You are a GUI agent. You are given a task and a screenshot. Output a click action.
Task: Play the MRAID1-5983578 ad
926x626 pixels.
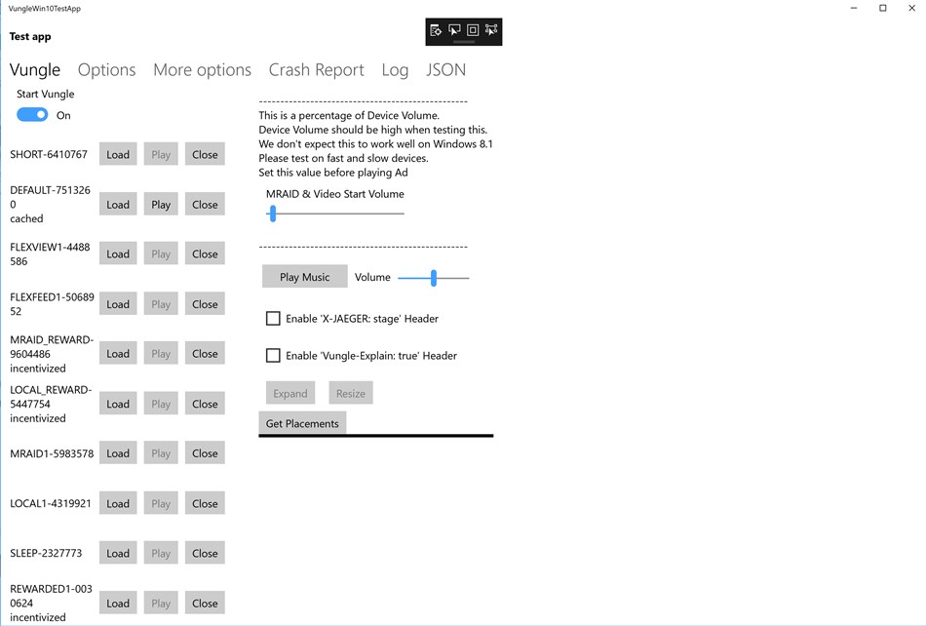tap(161, 453)
